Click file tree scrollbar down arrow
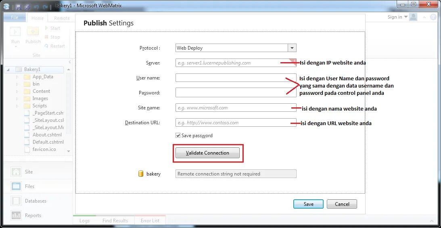The width and height of the screenshot is (441, 228). tap(69, 151)
